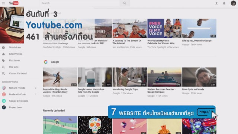Click the upload arrow icon

click(x=216, y=3)
